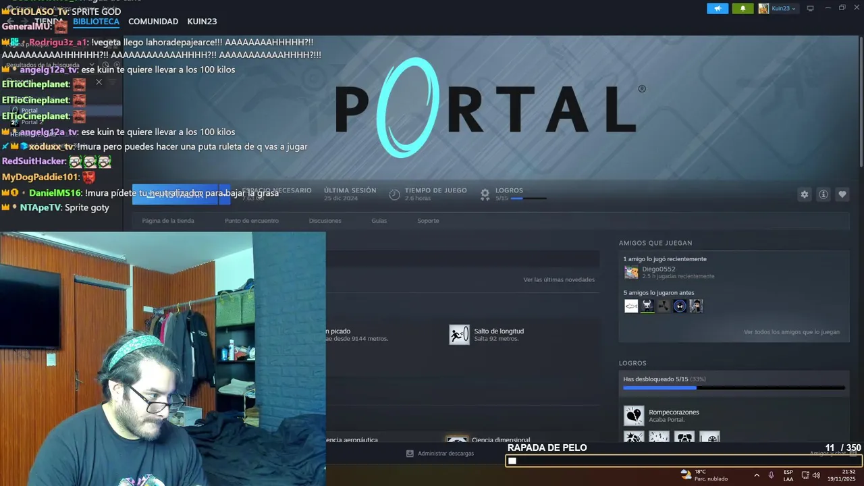The height and width of the screenshot is (486, 864).
Task: Open Punto de encuentro link
Action: click(251, 221)
